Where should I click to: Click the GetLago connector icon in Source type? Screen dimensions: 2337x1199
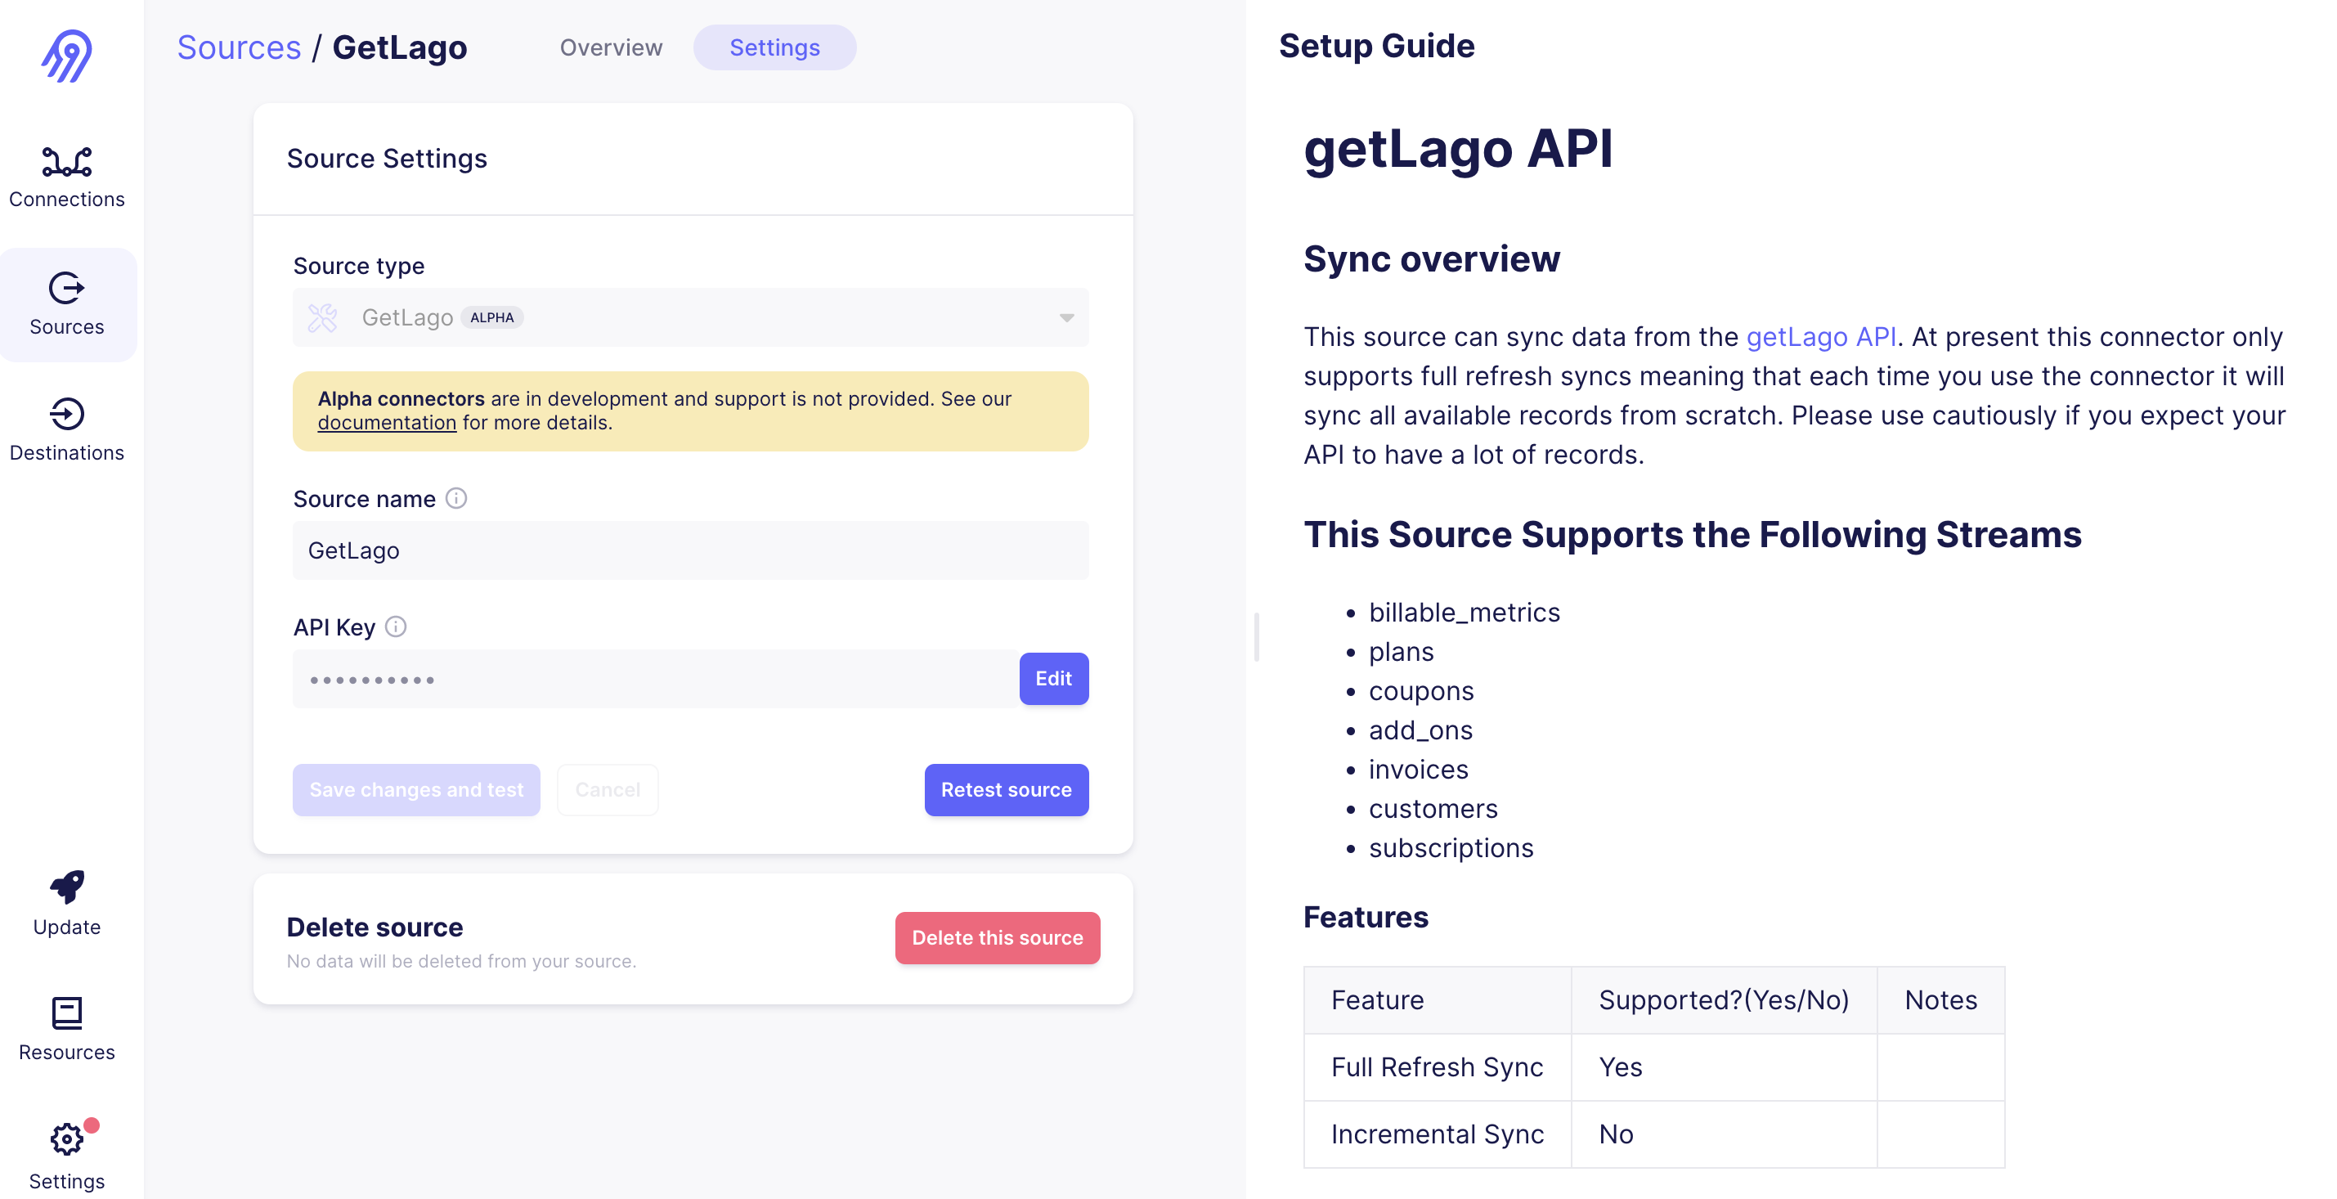(x=323, y=317)
